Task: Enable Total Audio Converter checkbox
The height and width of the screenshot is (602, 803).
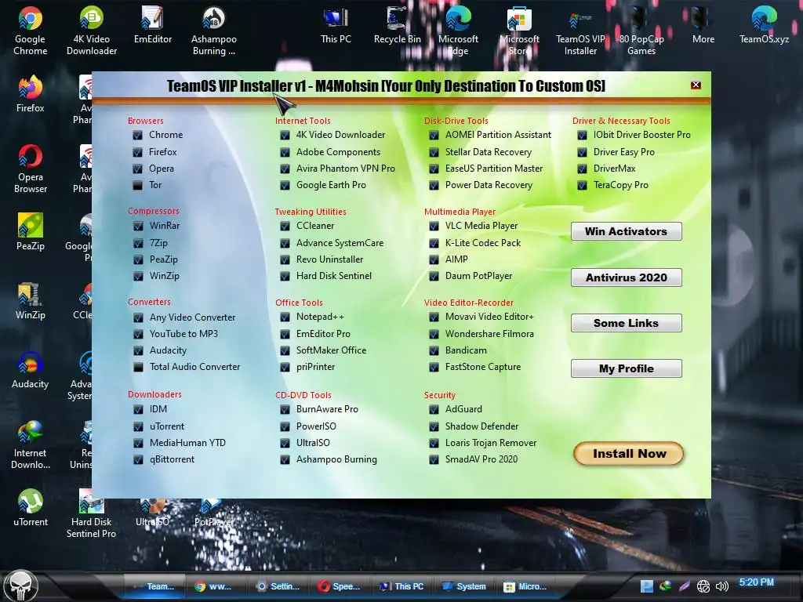Action: [138, 367]
